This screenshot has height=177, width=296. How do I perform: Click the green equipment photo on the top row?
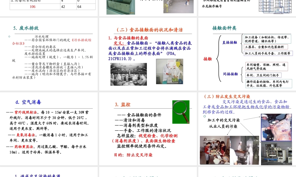[120, 7]
